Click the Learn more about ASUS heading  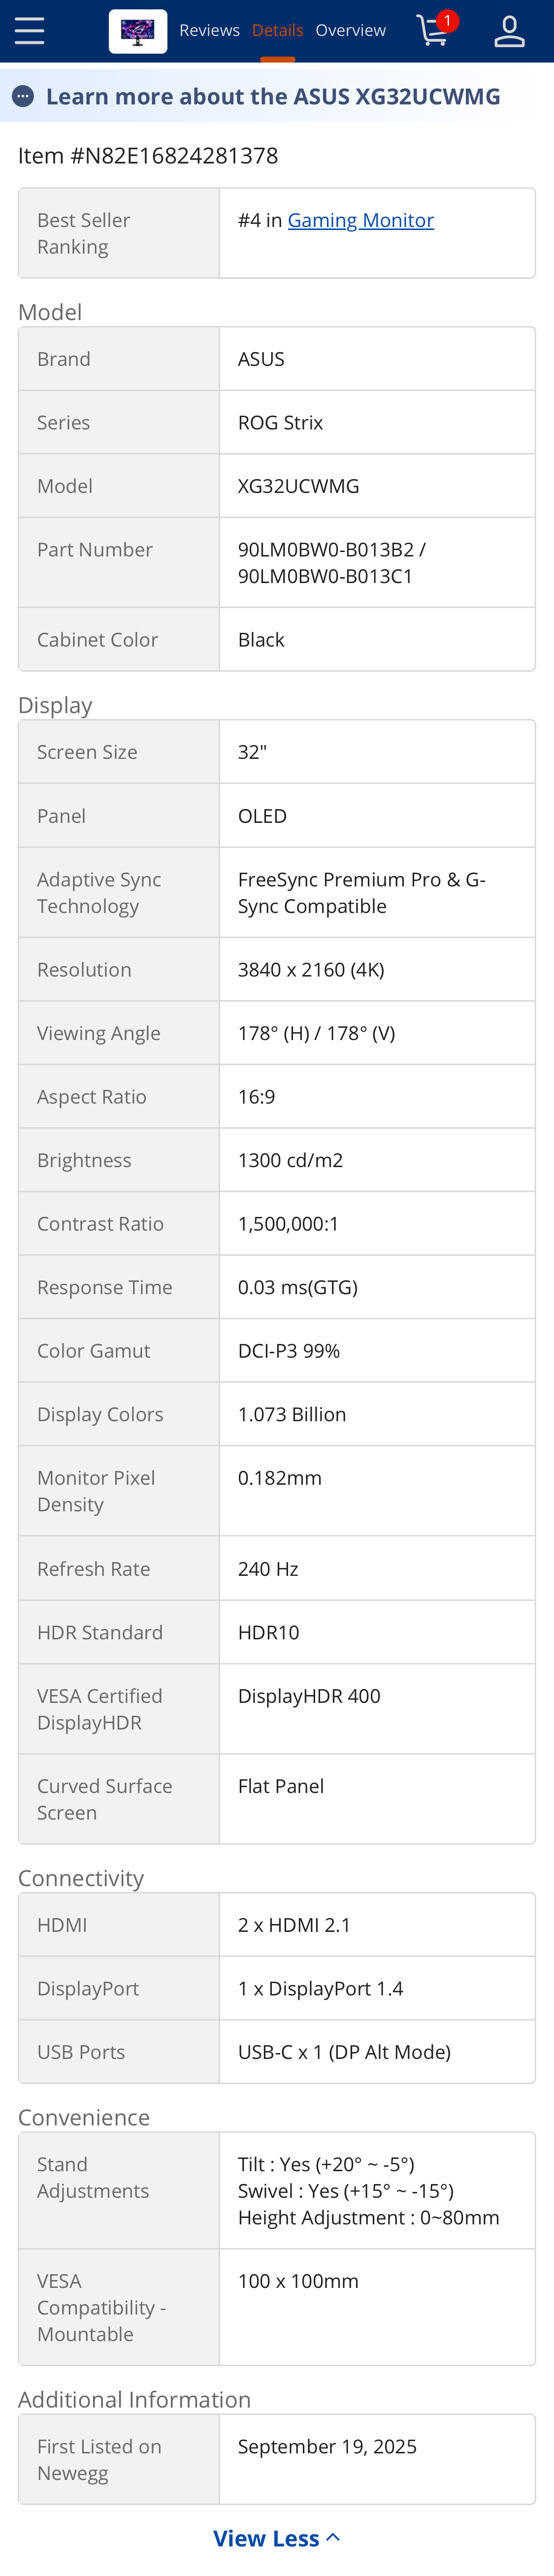[x=273, y=97]
